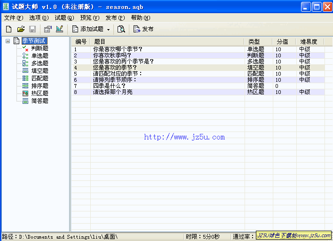Select question row 你最喜欢哪个季节？
Screen dimensions: 333x241
[x=118, y=49]
